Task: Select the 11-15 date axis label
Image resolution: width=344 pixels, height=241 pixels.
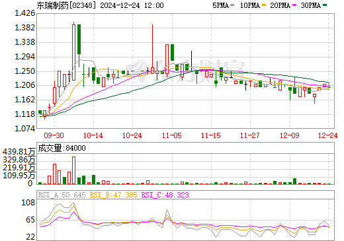Action: click(211, 135)
